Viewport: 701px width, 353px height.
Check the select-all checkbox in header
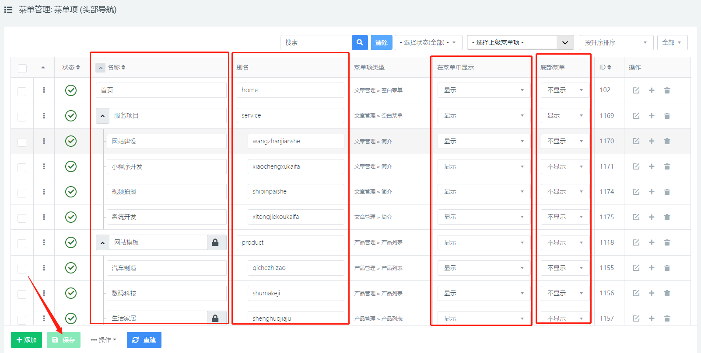(x=22, y=68)
